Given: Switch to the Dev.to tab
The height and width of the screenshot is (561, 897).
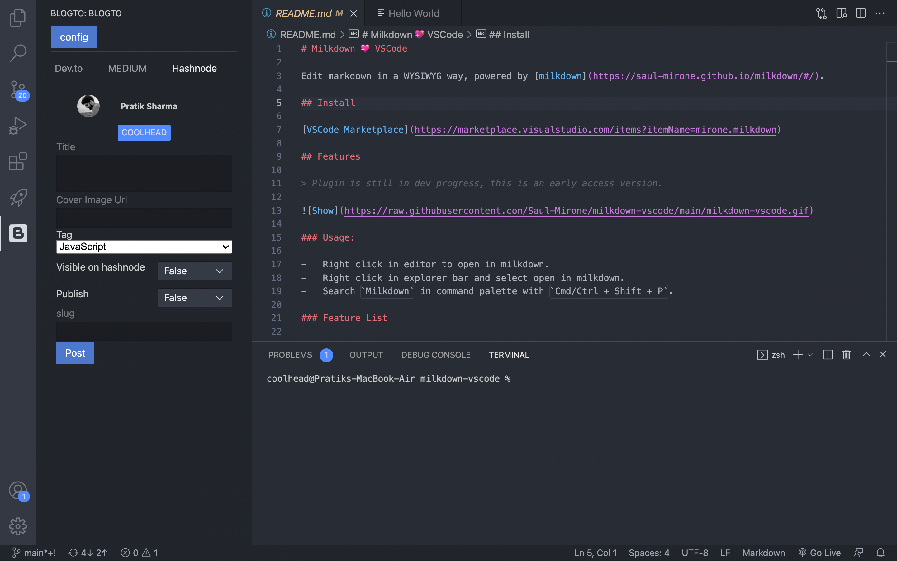Looking at the screenshot, I should [x=69, y=68].
